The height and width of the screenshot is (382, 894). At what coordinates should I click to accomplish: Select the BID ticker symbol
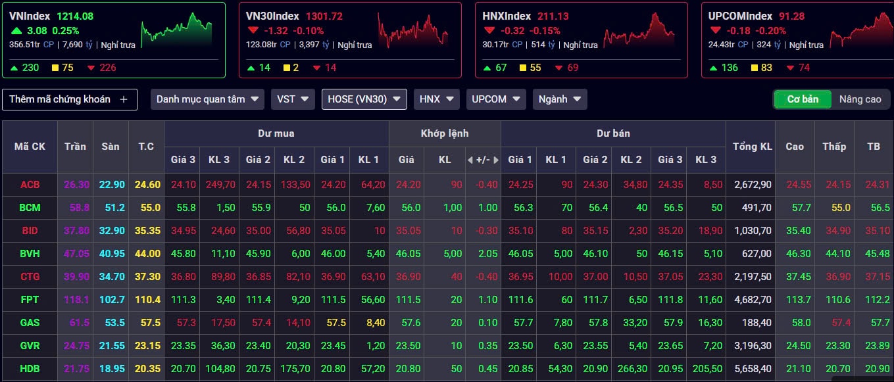click(30, 231)
